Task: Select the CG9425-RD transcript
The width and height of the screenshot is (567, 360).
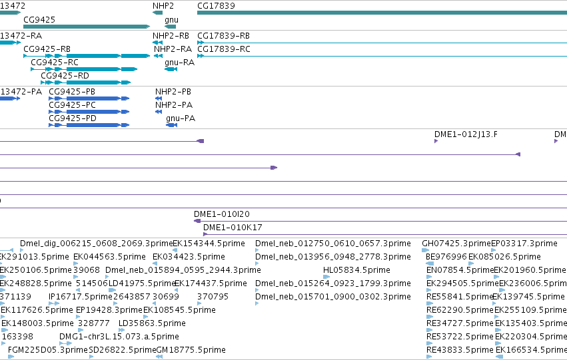Action: click(x=85, y=83)
